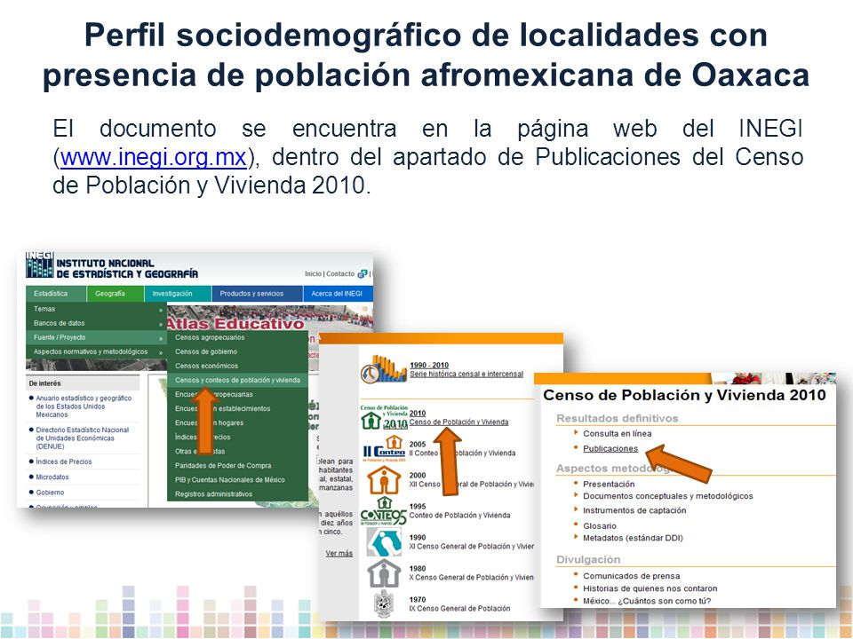Expand the Bancos de datos submenu
853x639 pixels.
coord(161,323)
